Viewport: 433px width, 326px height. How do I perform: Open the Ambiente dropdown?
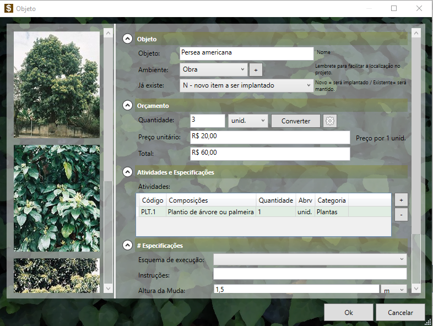[213, 69]
